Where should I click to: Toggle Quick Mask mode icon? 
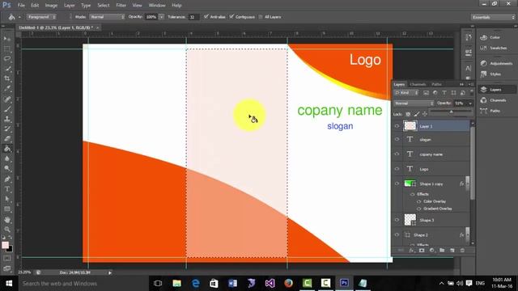[7, 259]
